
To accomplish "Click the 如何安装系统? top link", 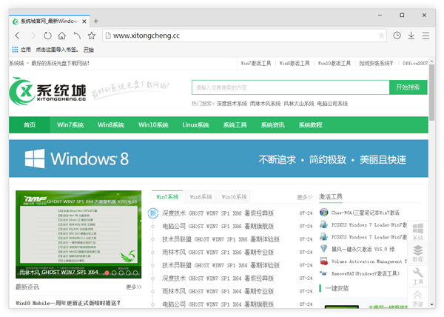I will click(376, 63).
